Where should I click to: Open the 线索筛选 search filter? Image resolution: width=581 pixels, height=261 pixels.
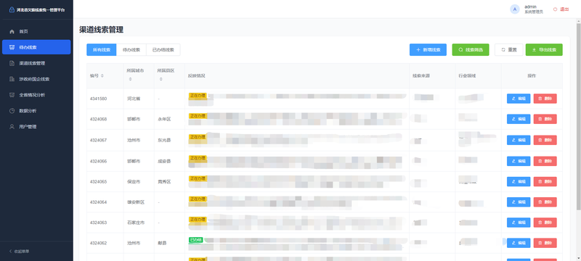pyautogui.click(x=471, y=50)
